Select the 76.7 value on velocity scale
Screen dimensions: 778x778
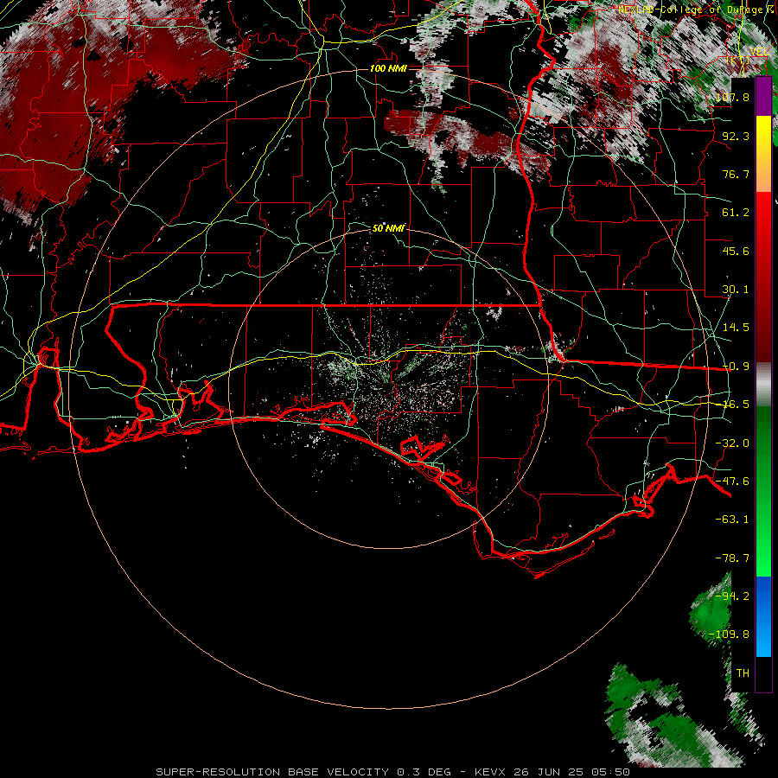click(736, 174)
